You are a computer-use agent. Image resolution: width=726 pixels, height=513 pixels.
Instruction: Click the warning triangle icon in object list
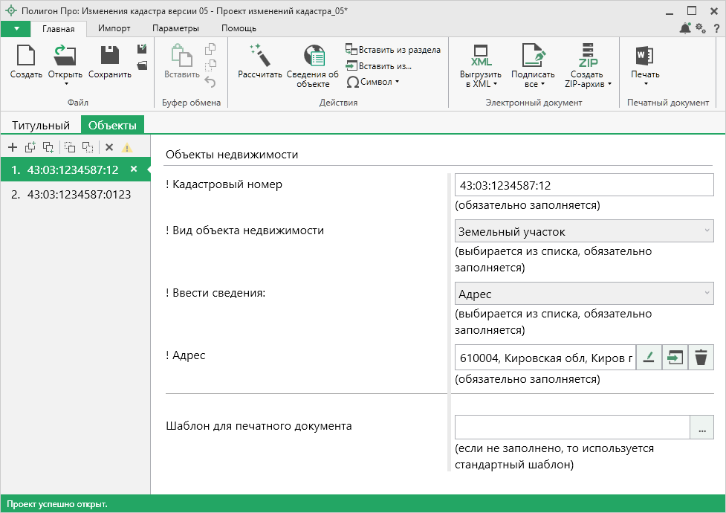pos(127,147)
